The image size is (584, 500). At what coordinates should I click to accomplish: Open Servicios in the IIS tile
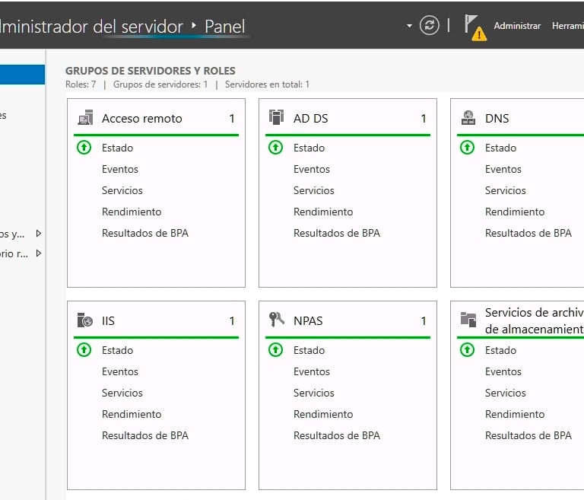[122, 393]
